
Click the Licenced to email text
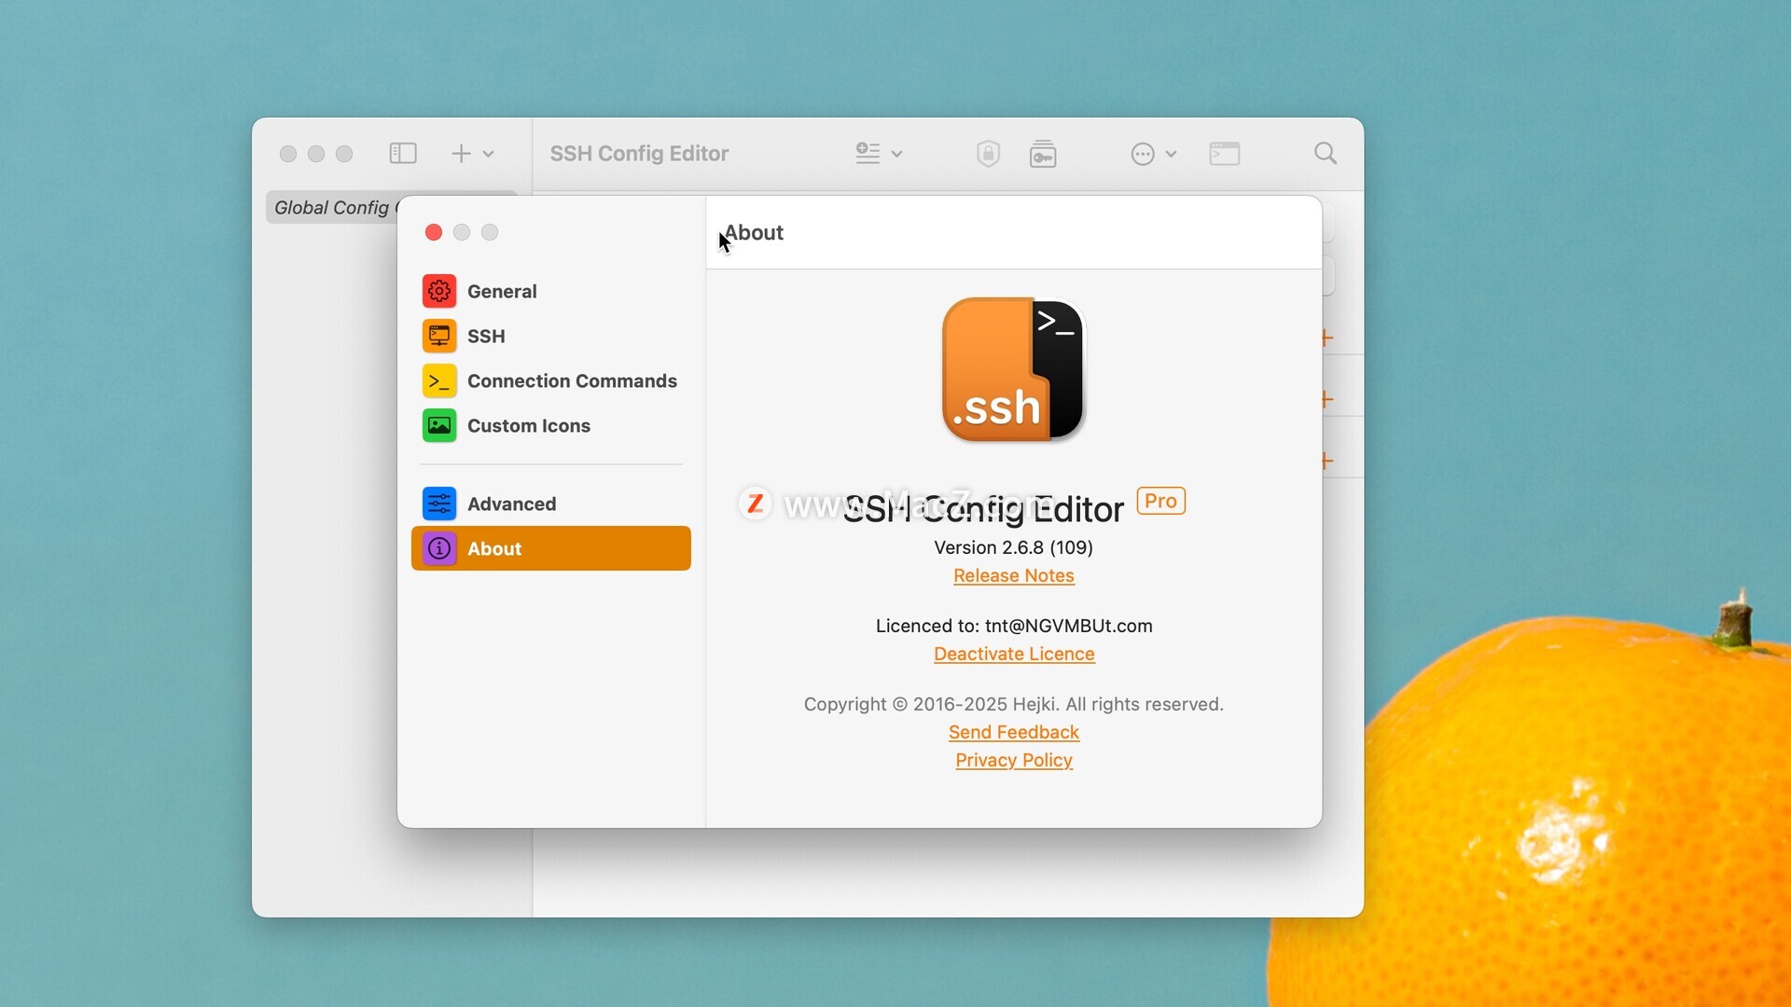pos(1014,626)
